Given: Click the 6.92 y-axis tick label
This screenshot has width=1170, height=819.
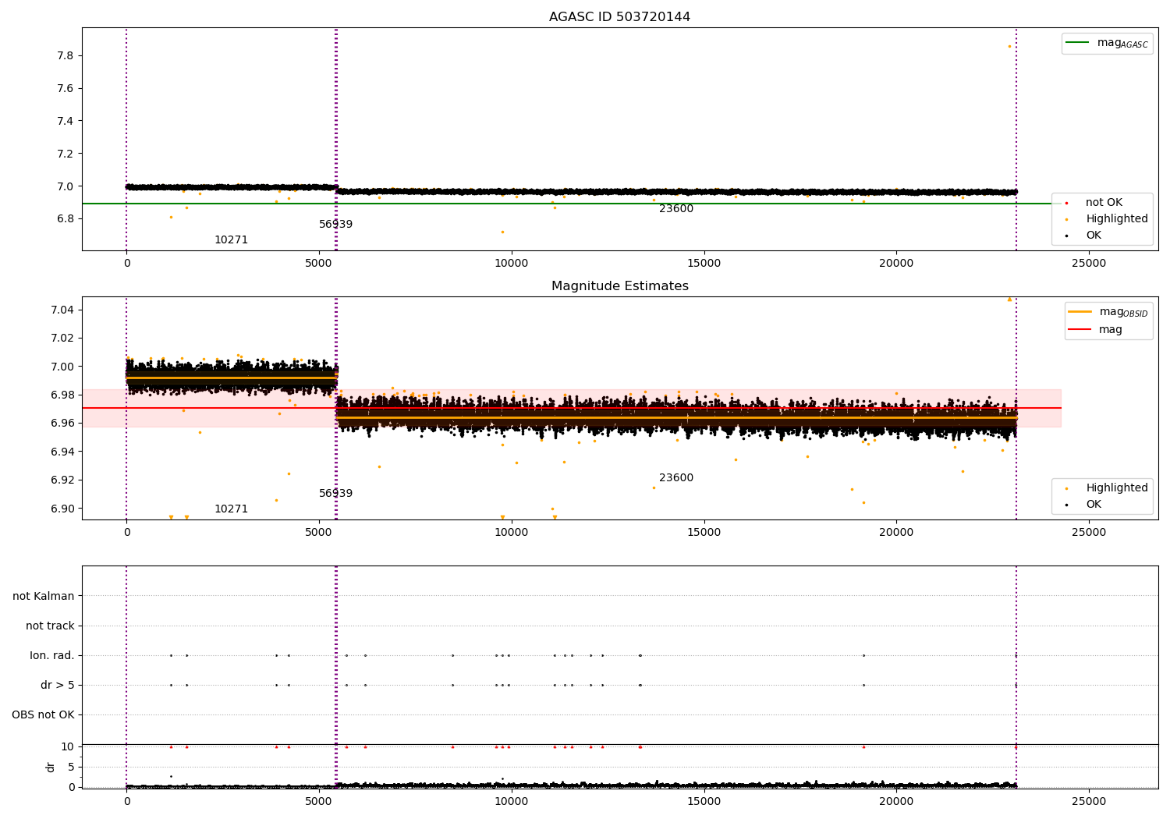Looking at the screenshot, I should click(x=62, y=480).
